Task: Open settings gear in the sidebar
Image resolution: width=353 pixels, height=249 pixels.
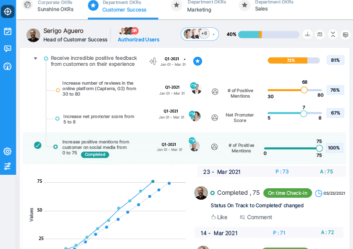Action: [x=7, y=151]
